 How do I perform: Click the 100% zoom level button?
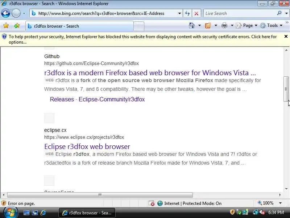pos(266,203)
